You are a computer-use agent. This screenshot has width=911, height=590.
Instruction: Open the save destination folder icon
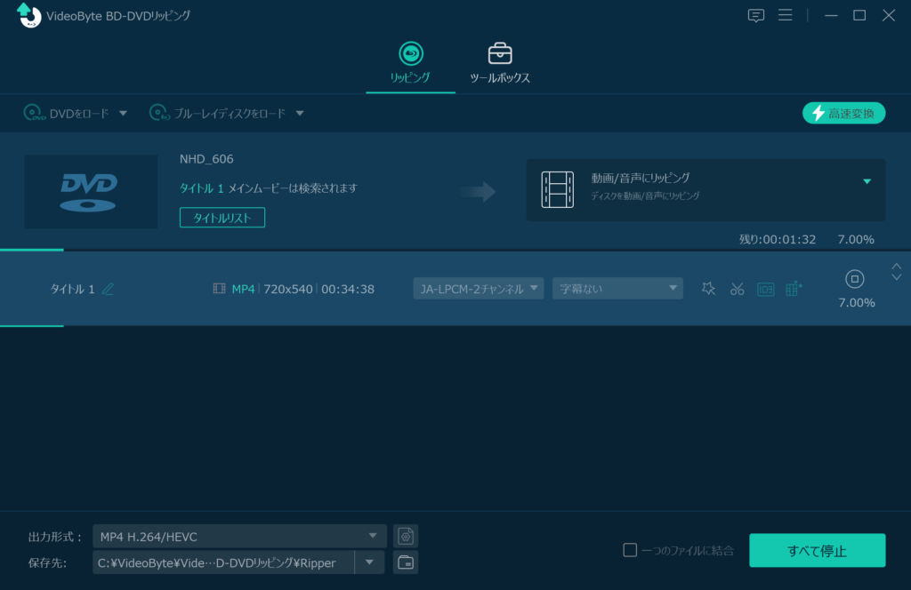coord(406,562)
